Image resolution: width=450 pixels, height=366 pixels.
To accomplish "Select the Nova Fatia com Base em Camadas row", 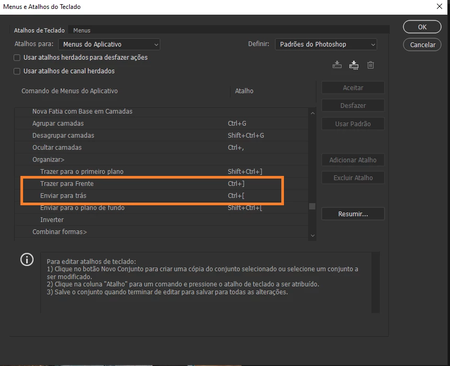I will (161, 112).
